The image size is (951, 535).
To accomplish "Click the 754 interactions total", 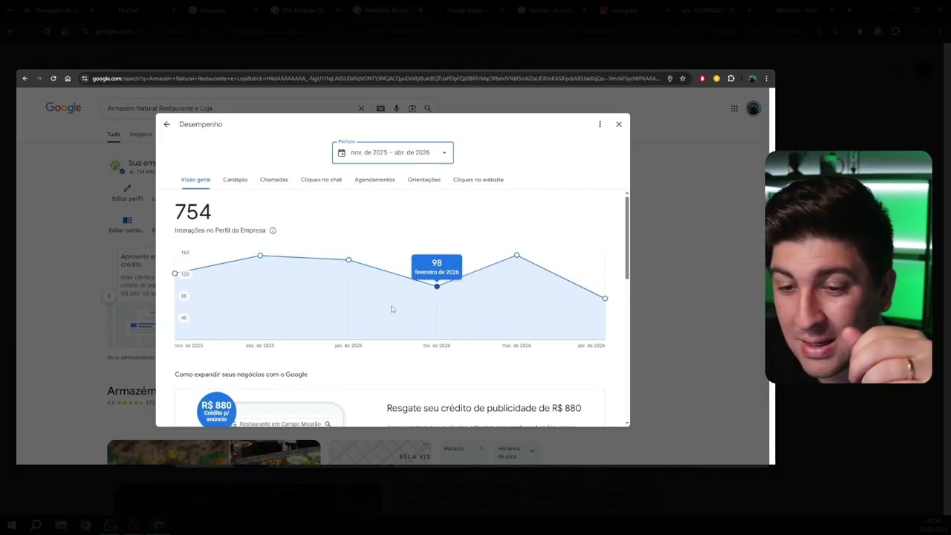I will tap(193, 213).
